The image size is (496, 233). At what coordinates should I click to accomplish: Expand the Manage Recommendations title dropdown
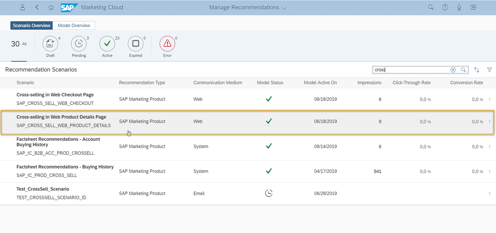284,8
